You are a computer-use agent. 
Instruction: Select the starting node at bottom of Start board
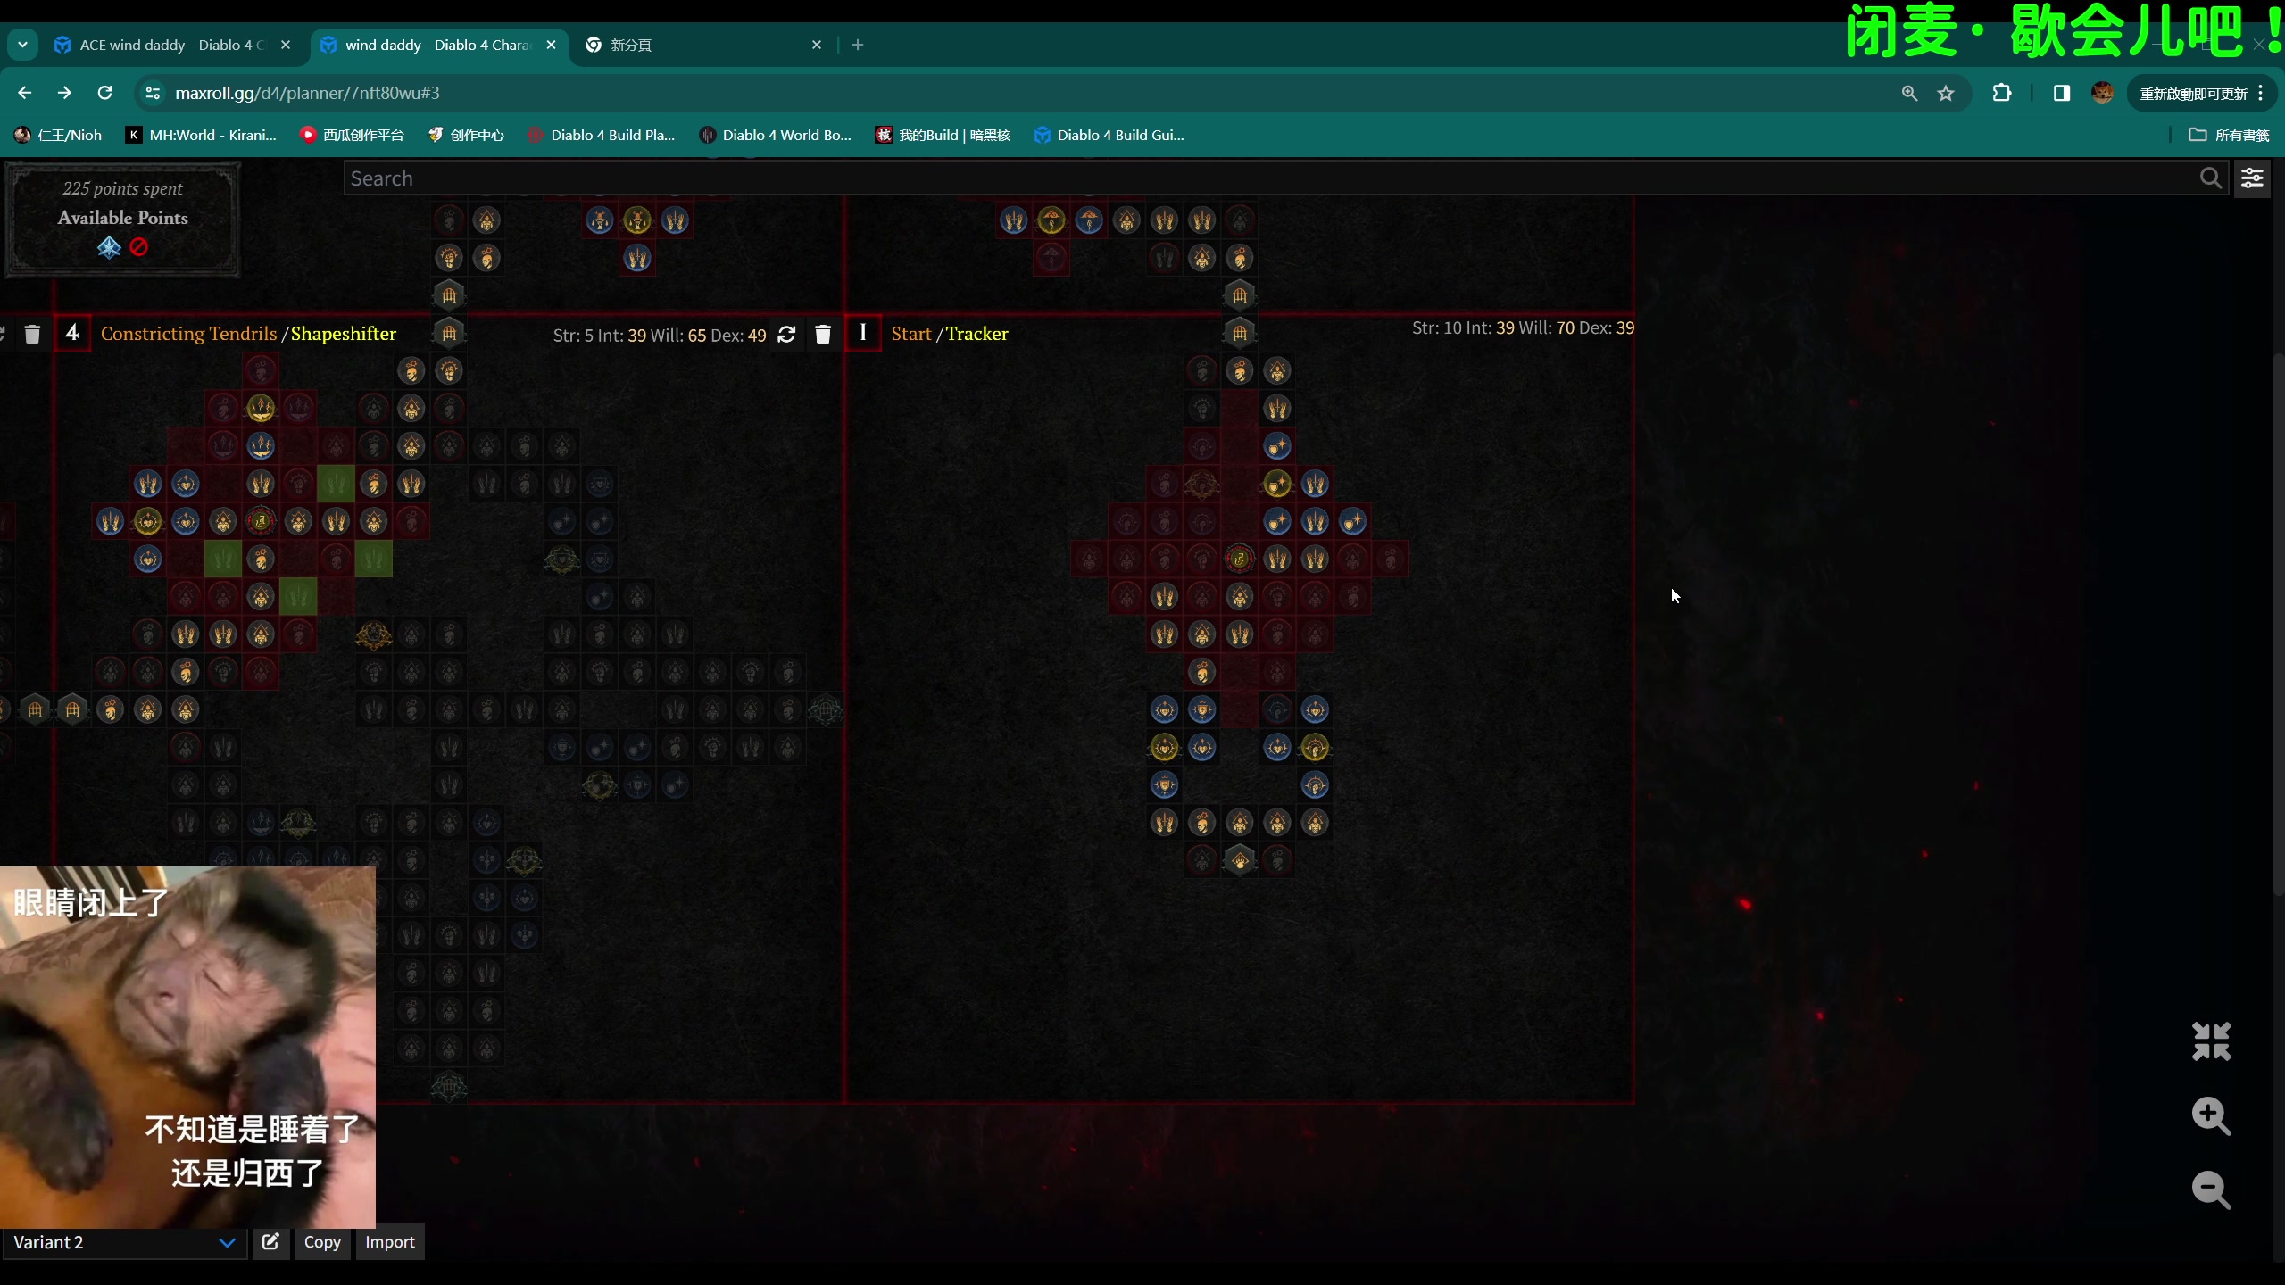(1240, 860)
